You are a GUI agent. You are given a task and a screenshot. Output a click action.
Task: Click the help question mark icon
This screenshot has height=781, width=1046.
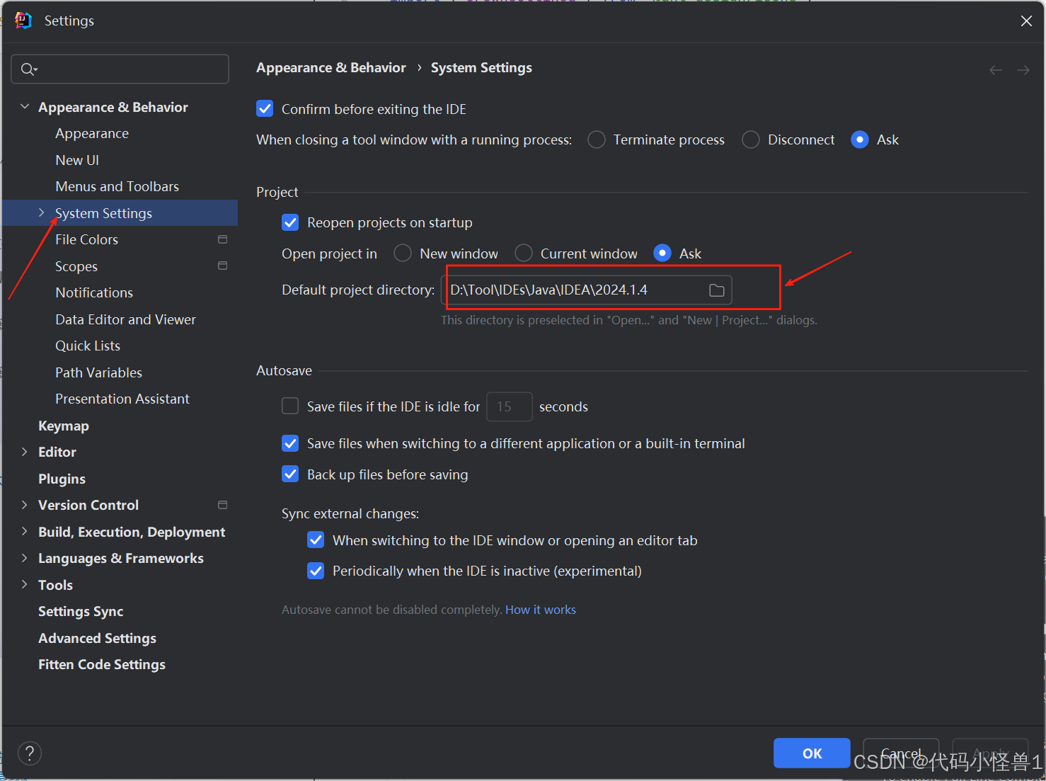point(30,753)
